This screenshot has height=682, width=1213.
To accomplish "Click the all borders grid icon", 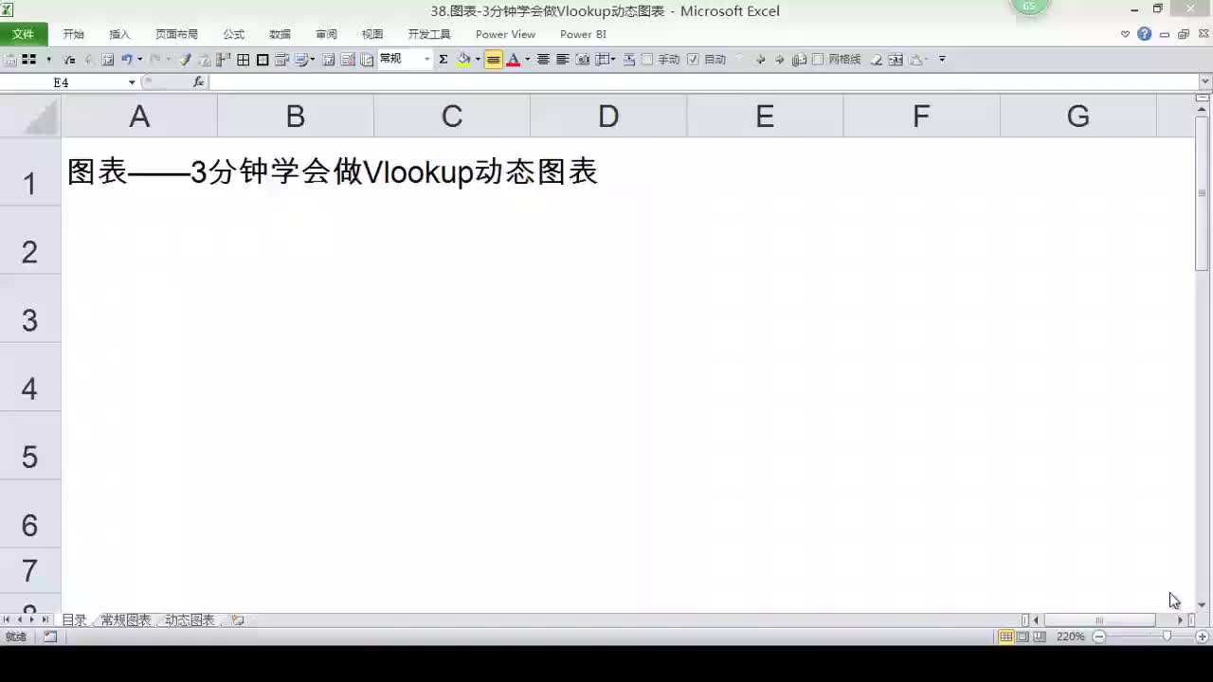I will 244,59.
